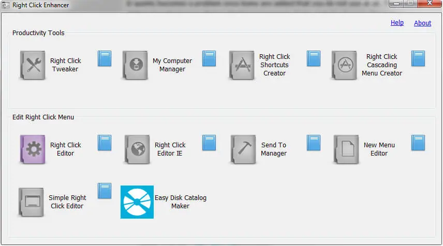Click blue book next to My Computer Manager
443x246 pixels.
click(x=209, y=59)
